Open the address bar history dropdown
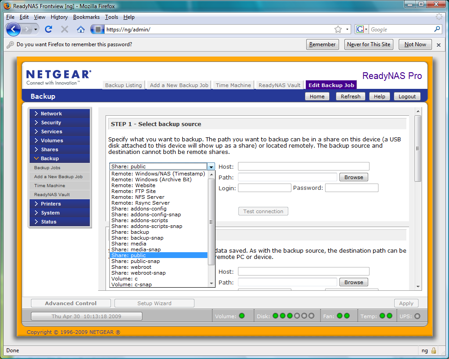Screen dimensions: 449x359 click(348, 29)
